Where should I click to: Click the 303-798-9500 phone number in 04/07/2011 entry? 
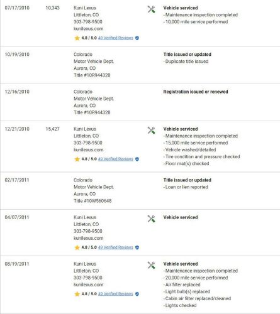[88, 231]
